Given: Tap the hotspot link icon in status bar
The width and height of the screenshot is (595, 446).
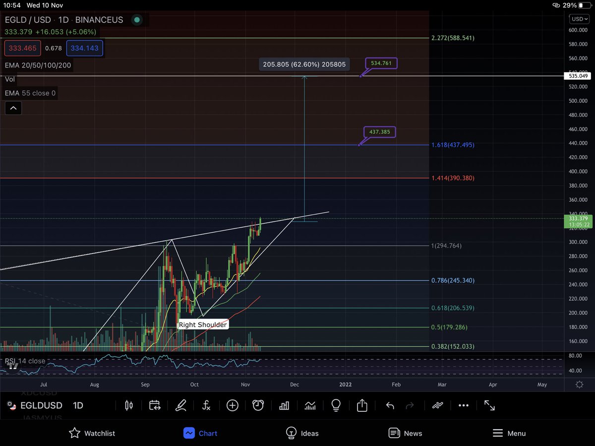Looking at the screenshot, I should pyautogui.click(x=555, y=5).
